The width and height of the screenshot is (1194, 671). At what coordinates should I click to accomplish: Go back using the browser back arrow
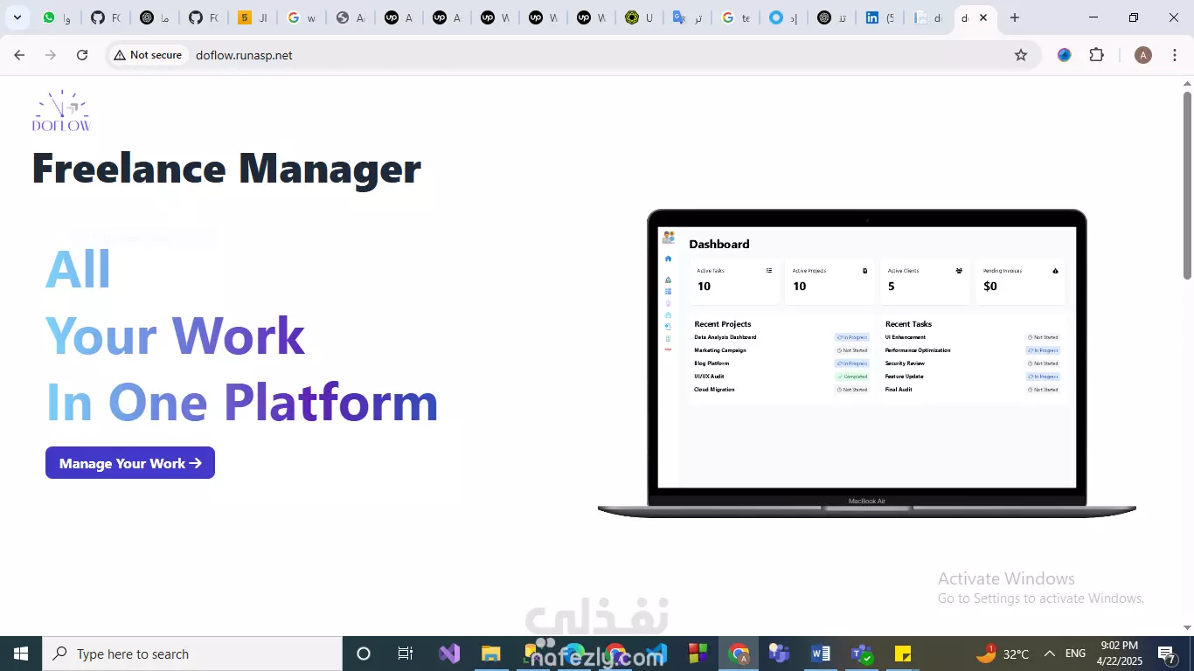coord(19,55)
